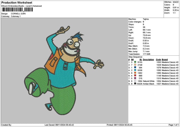The width and height of the screenshot is (180, 127).
Task: Click thread code '1076' in stop 3
Action: click(159, 68)
